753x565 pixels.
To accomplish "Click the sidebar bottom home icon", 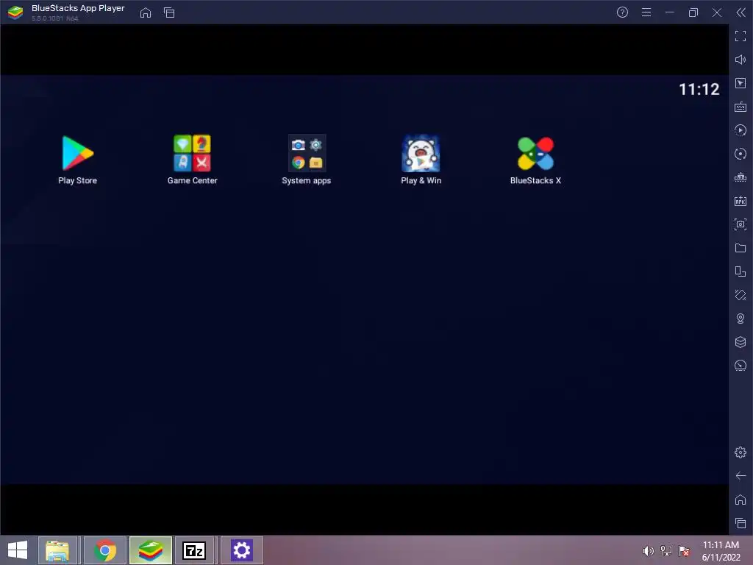I will [x=740, y=500].
